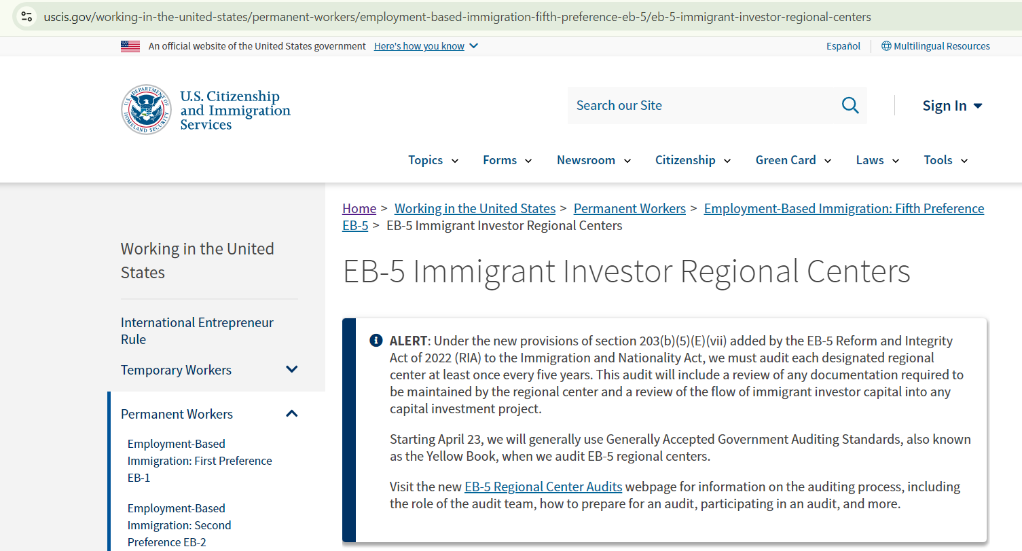Image resolution: width=1022 pixels, height=551 pixels.
Task: Click 'Starting April 23' alert paragraph
Action: pos(680,448)
